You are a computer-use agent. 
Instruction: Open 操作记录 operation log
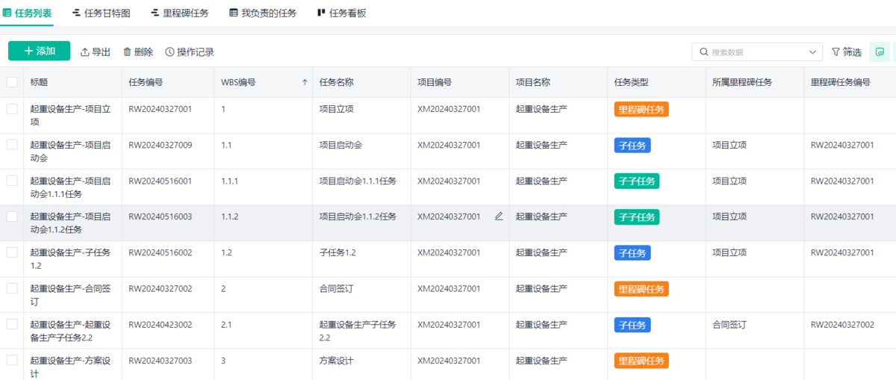[x=190, y=52]
